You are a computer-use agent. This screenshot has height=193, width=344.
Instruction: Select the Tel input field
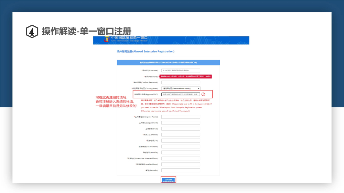pyautogui.click(x=181, y=141)
